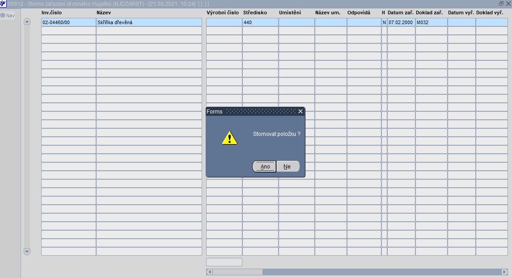Click the horizontal scrollbar left arrow
Image resolution: width=512 pixels, height=278 pixels.
pyautogui.click(x=210, y=272)
